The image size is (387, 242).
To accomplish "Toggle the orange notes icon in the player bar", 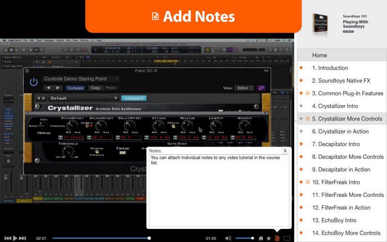I will coord(277,238).
